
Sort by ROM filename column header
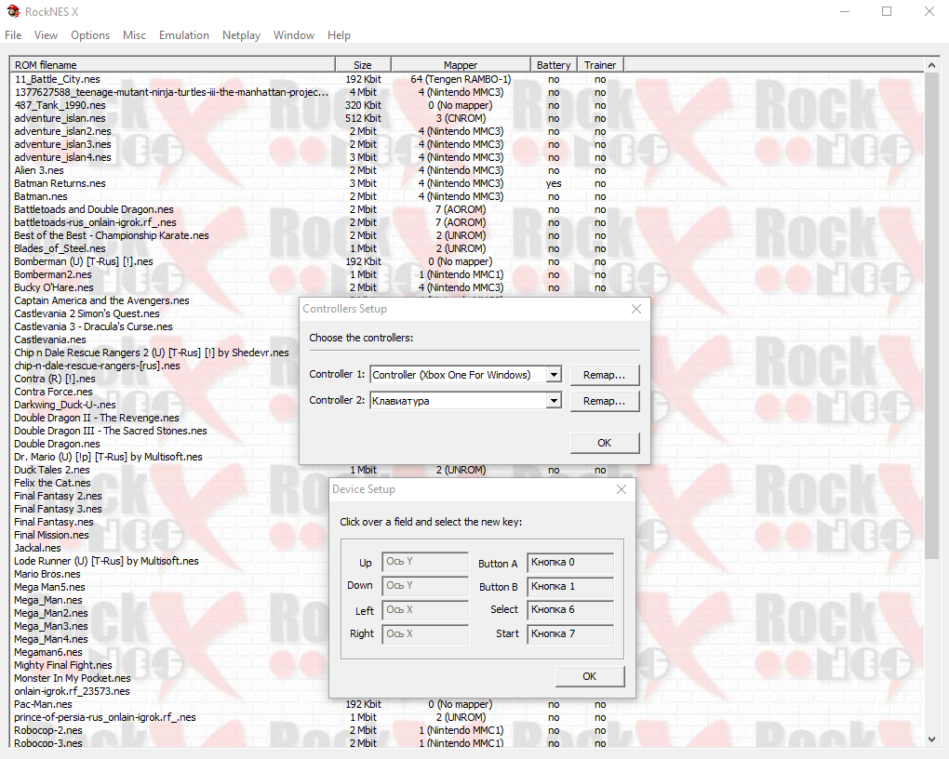172,65
